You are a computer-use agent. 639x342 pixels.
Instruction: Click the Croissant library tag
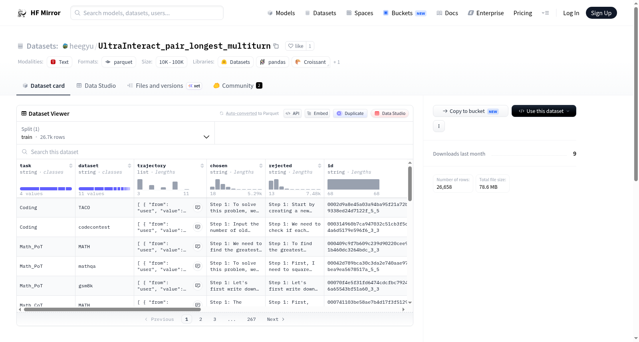pos(311,62)
